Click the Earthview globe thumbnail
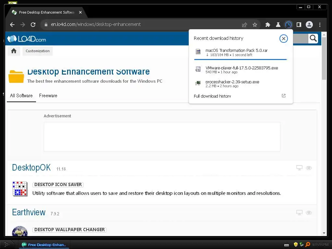332x249 pixels. [20, 231]
